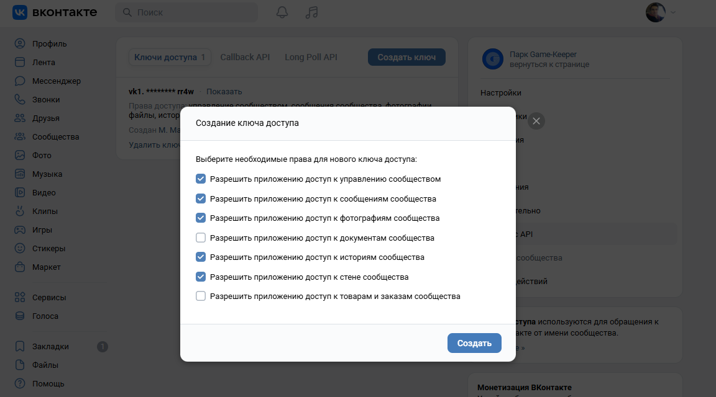
Task: Uncheck community management access checkbox
Action: (201, 179)
